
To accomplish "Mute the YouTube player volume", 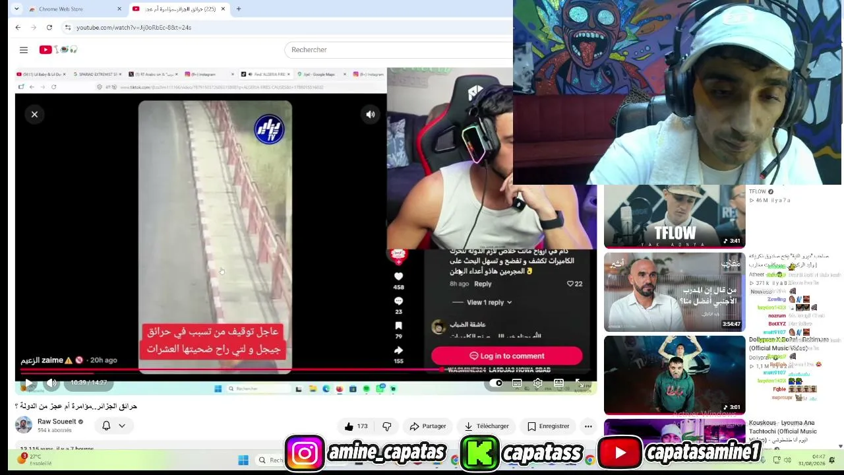I will 51,383.
